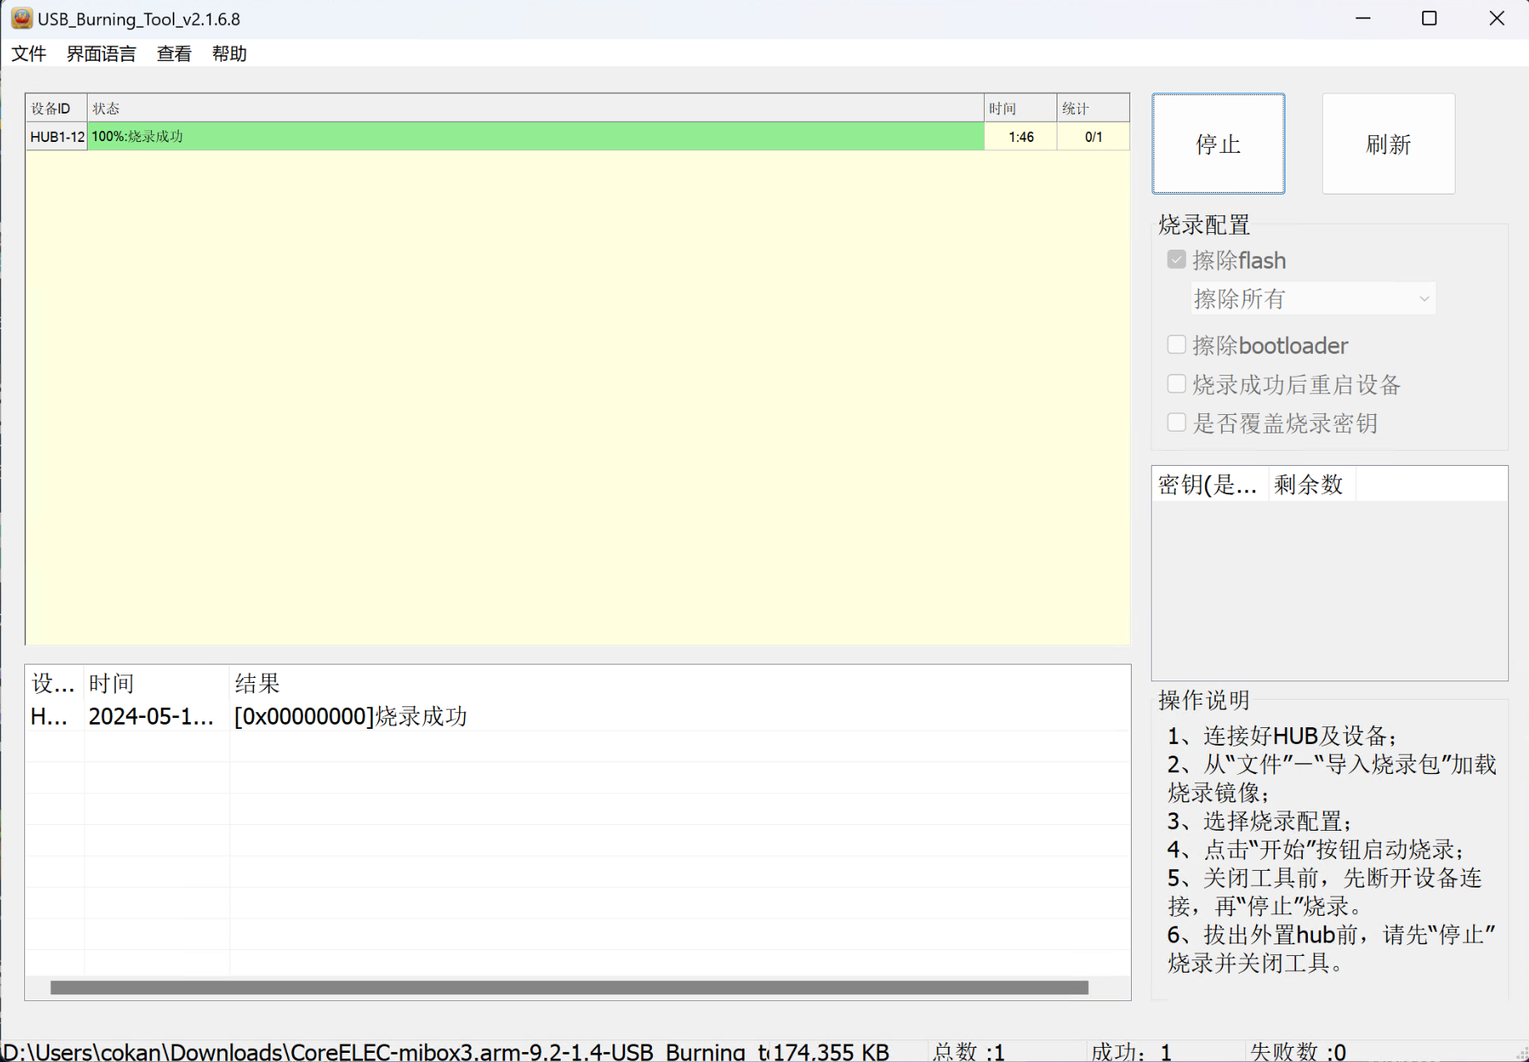Click the 时间 column header in device table
Screen dimensions: 1529x1062
point(1020,109)
